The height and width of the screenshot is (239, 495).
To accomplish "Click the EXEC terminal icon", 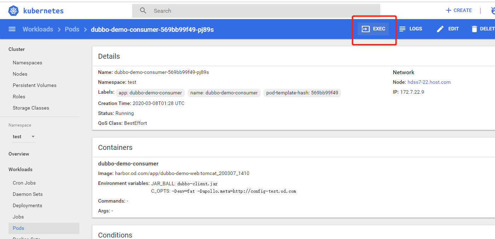I will point(365,29).
